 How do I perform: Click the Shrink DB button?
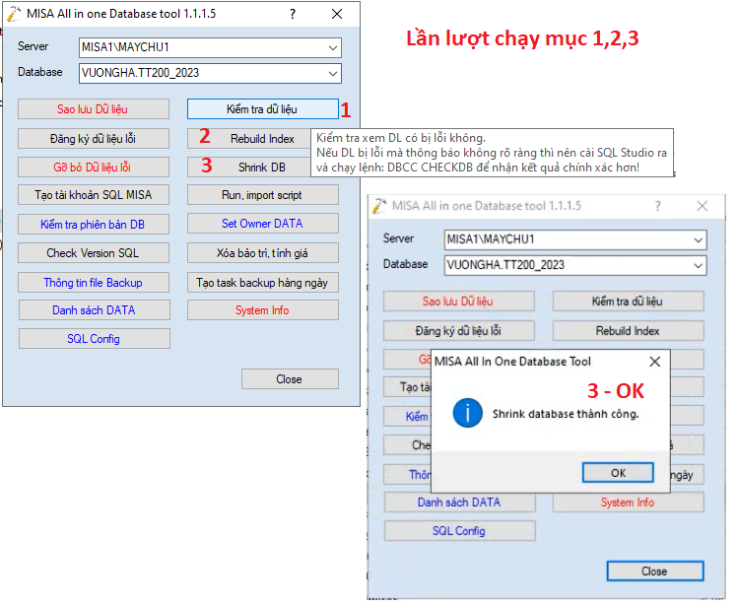(x=262, y=167)
